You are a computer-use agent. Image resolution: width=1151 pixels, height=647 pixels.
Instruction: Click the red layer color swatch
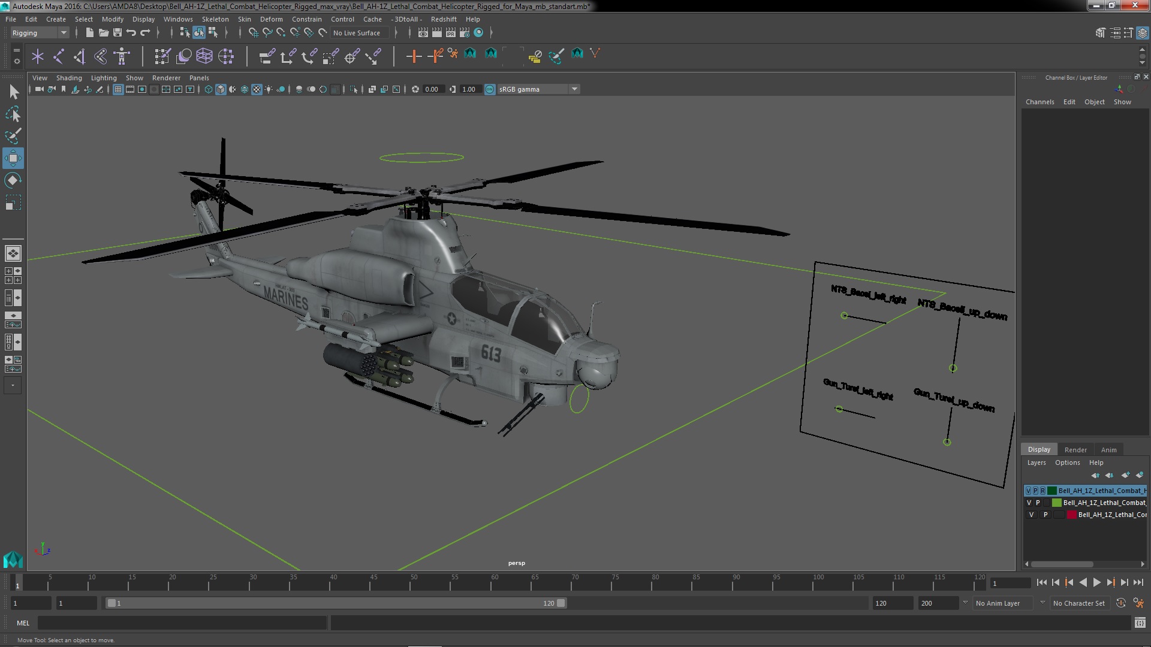[x=1071, y=515]
